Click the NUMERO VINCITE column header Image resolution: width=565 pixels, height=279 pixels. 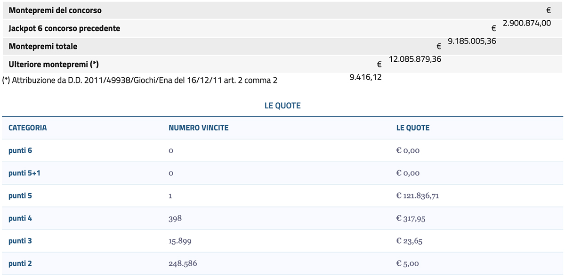(x=198, y=128)
